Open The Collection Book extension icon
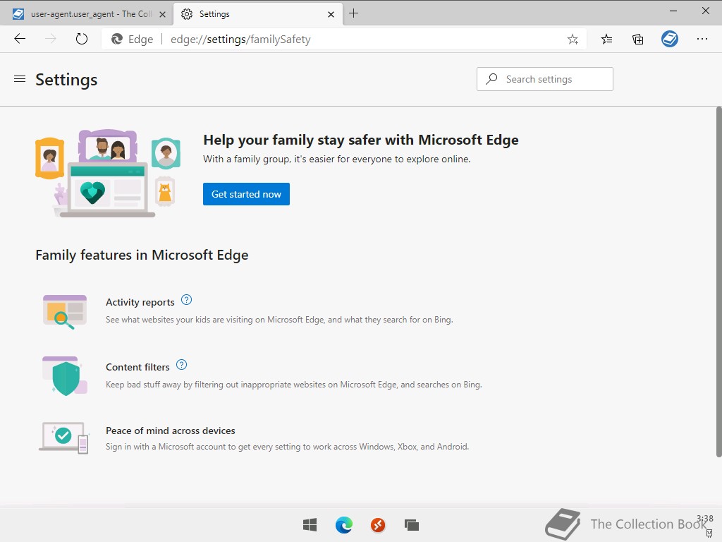The height and width of the screenshot is (542, 722). point(670,40)
